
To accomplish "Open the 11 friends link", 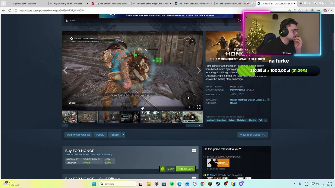I will point(212,175).
